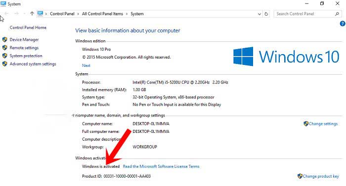Open recent locations dropdown arrow
The width and height of the screenshot is (346, 186).
tap(24, 14)
